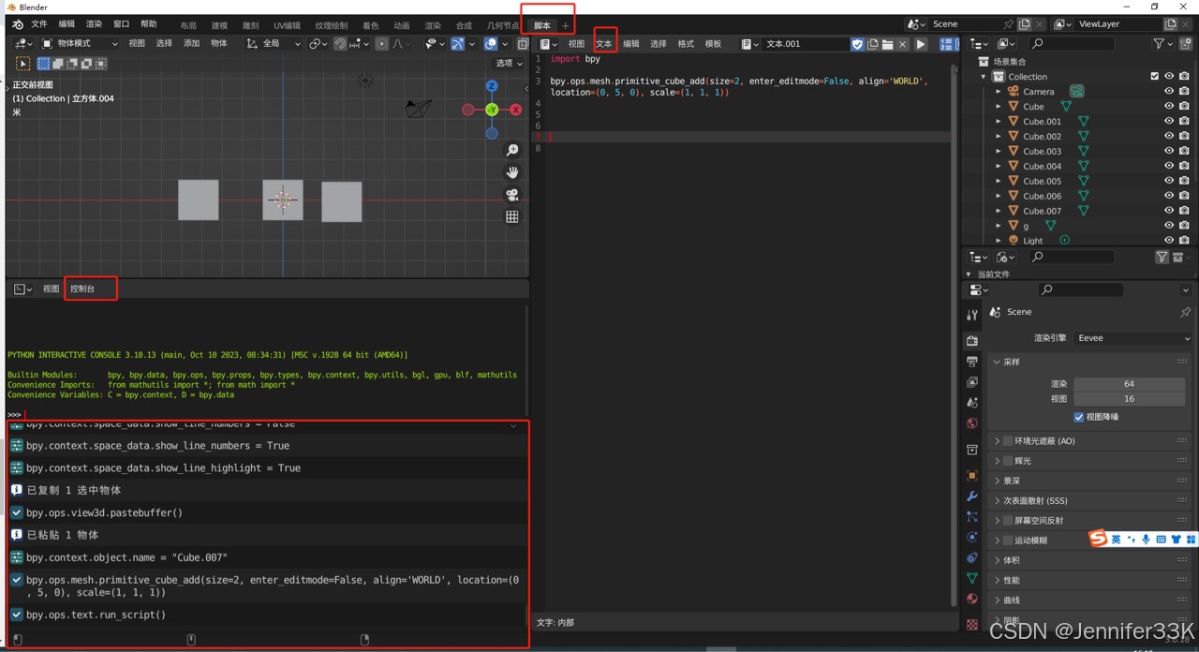Image resolution: width=1199 pixels, height=652 pixels.
Task: Toggle camera view in the viewport
Action: tap(512, 195)
